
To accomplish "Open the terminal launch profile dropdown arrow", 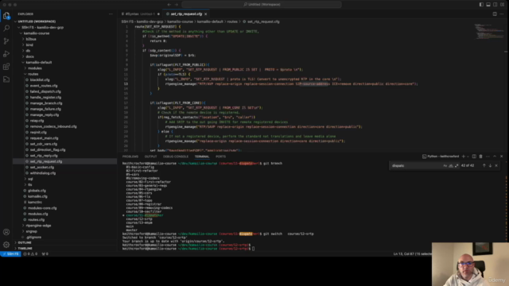I will [468, 157].
